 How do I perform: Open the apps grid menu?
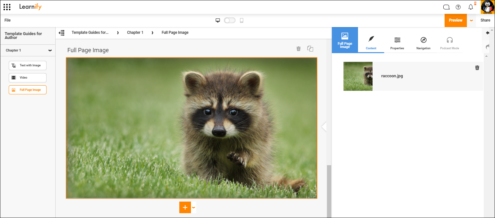click(7, 7)
